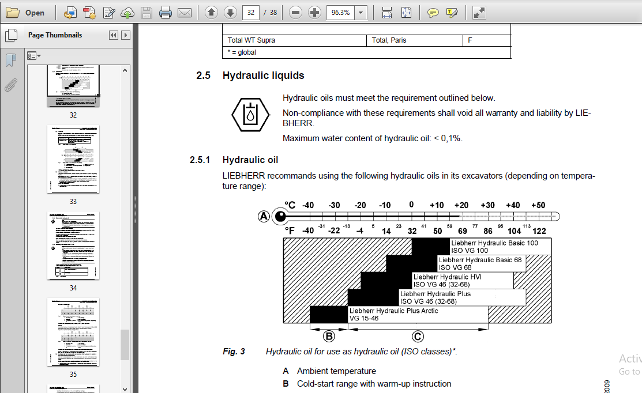Click '* = global' table footnote
The image size is (642, 393).
click(242, 52)
